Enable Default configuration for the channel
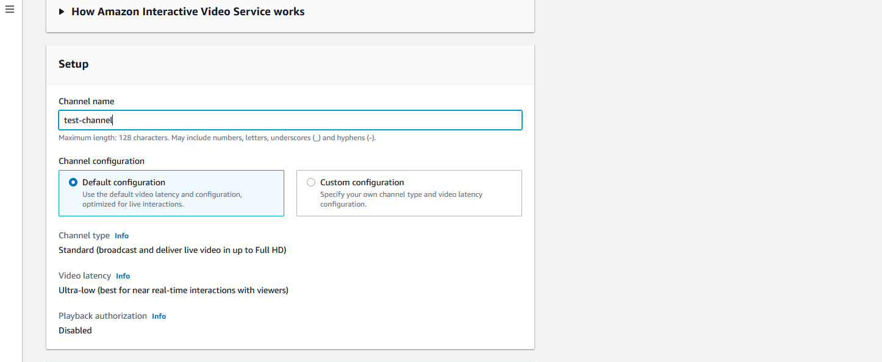The width and height of the screenshot is (882, 362). click(x=73, y=182)
